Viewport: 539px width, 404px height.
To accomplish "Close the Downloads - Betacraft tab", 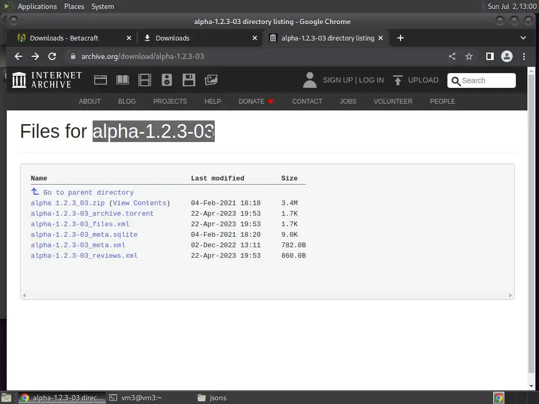I will coord(129,38).
